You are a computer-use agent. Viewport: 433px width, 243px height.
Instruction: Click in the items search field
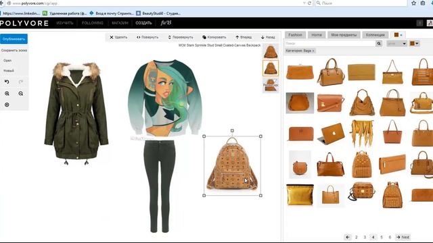[330, 43]
